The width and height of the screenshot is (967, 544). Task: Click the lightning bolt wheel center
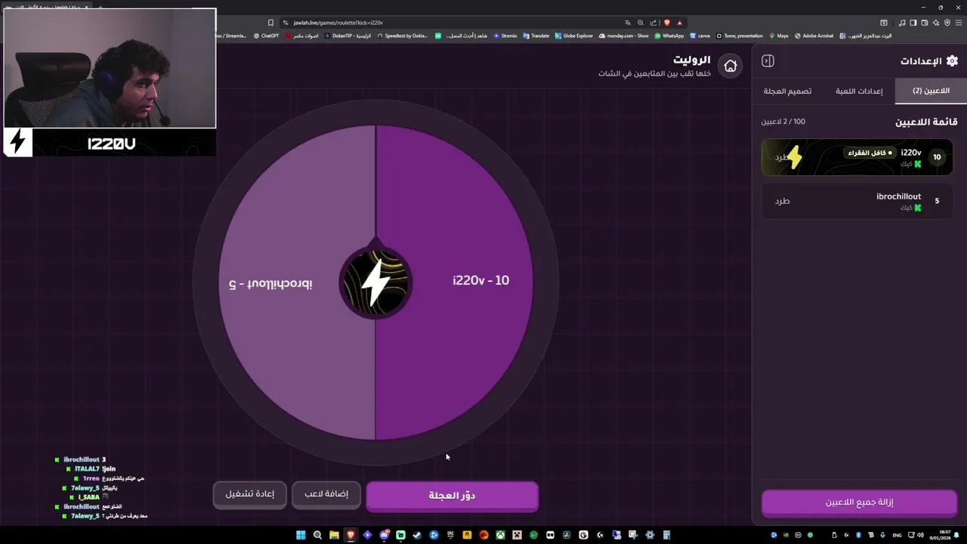click(375, 283)
